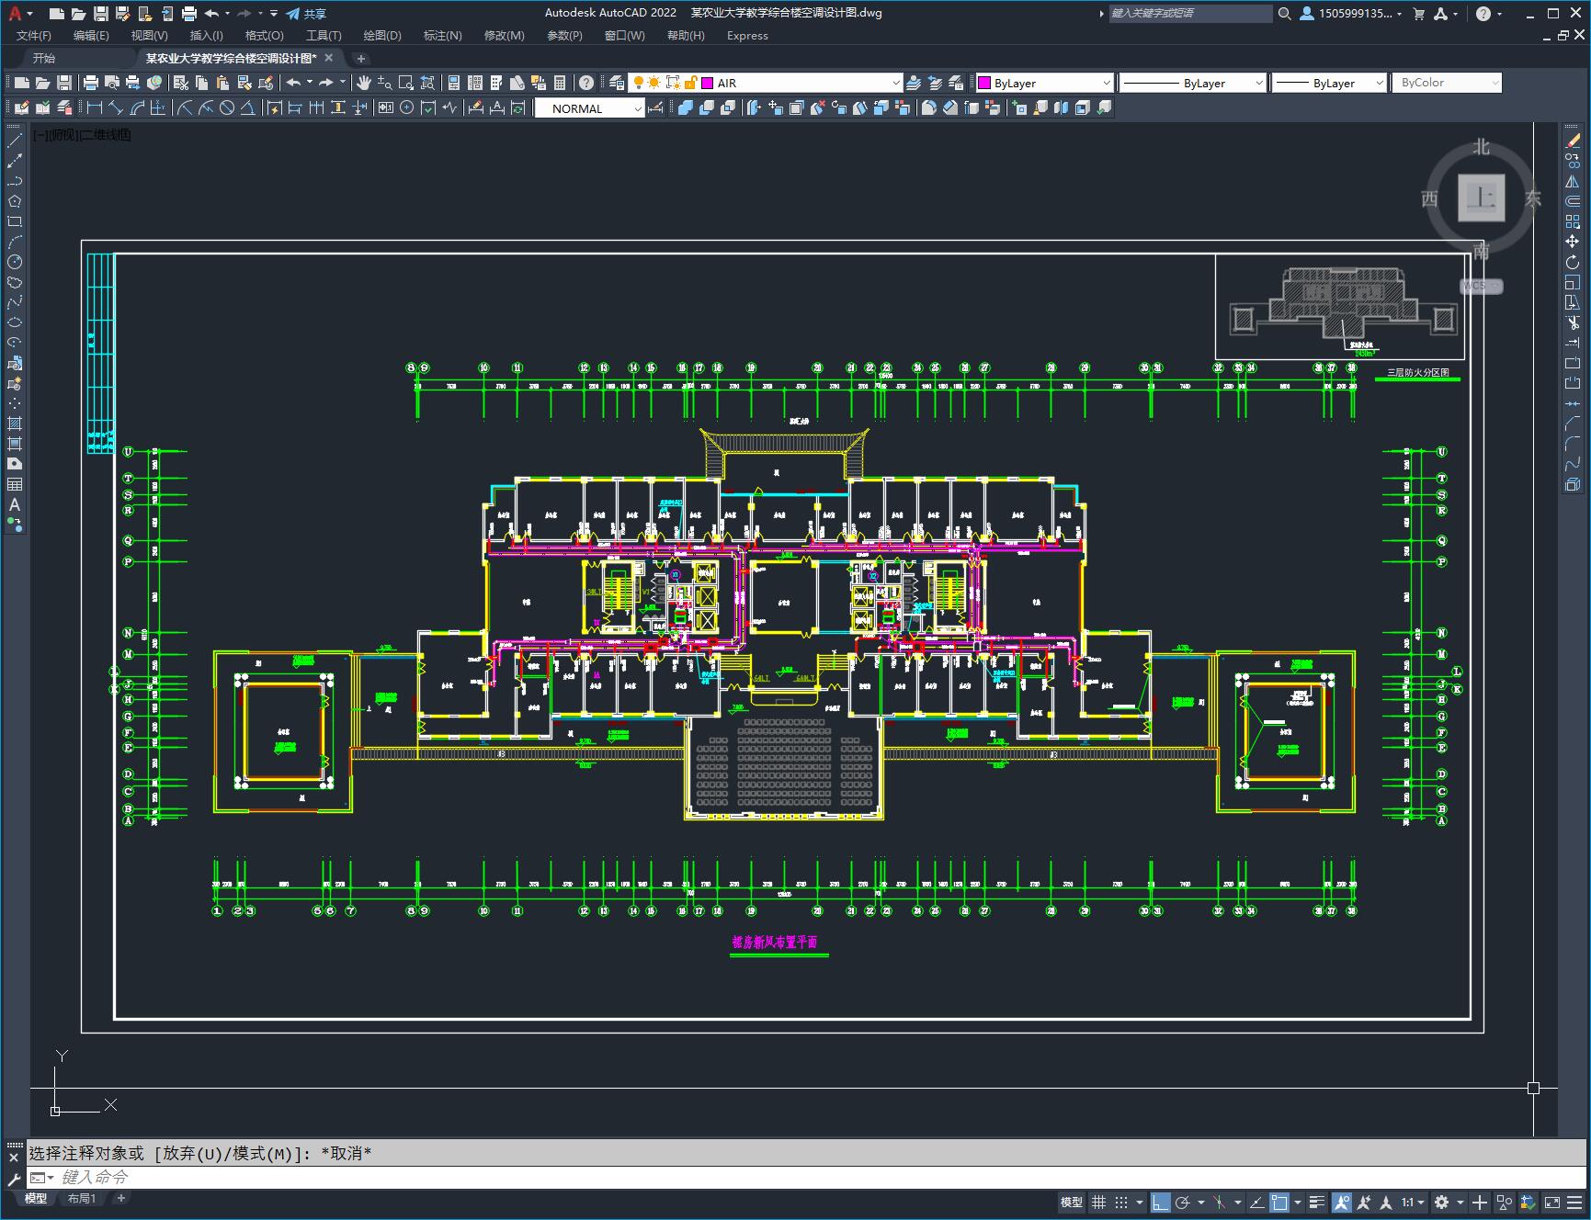This screenshot has height=1220, width=1591.
Task: Click the Customization menu icon in status bar
Action: (1575, 1202)
